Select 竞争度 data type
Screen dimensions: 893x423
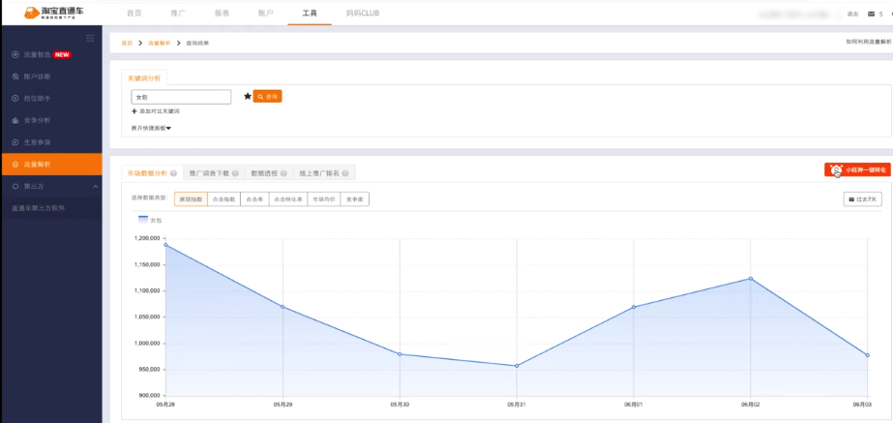[354, 199]
